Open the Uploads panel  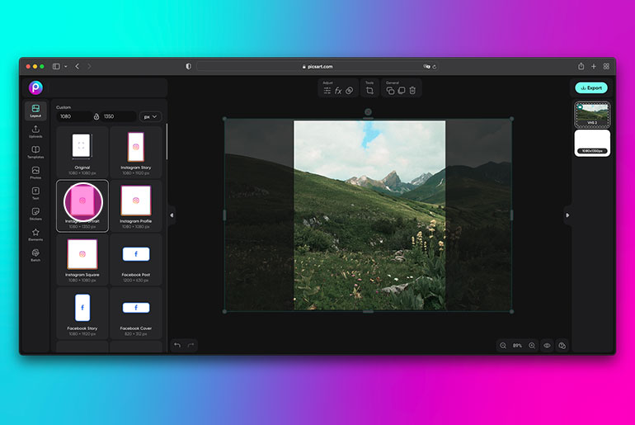tap(35, 131)
